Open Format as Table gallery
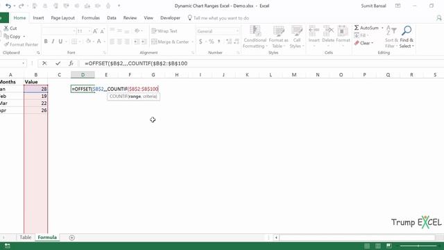The width and height of the screenshot is (444, 250). click(278, 37)
